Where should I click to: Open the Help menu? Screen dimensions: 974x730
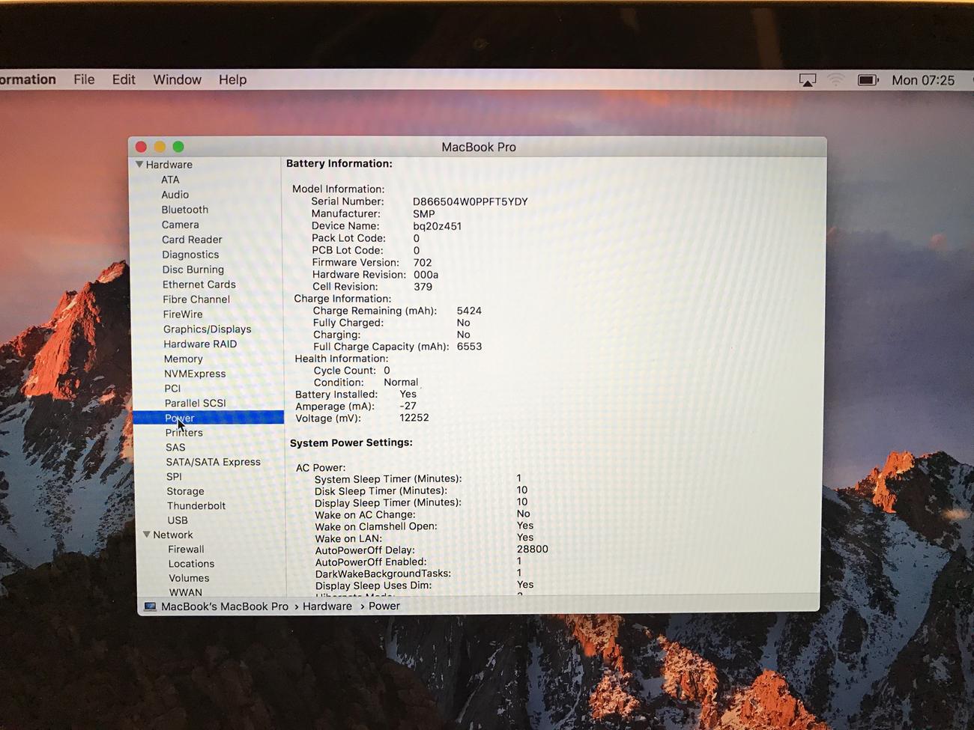point(232,79)
